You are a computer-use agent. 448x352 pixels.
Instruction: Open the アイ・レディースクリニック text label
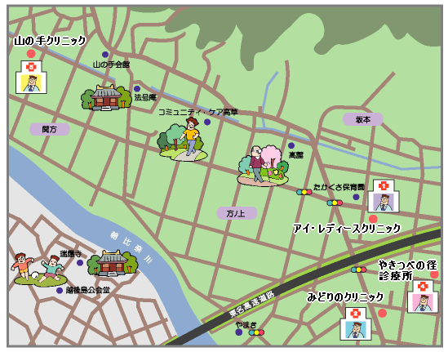coord(347,228)
